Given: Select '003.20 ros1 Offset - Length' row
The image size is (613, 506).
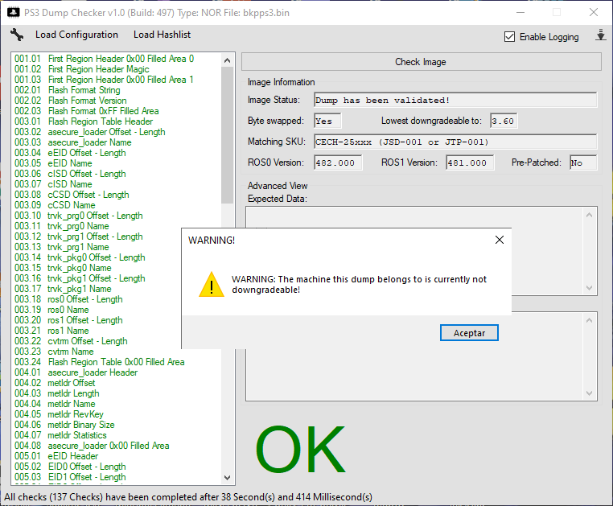Looking at the screenshot, I should coord(68,320).
